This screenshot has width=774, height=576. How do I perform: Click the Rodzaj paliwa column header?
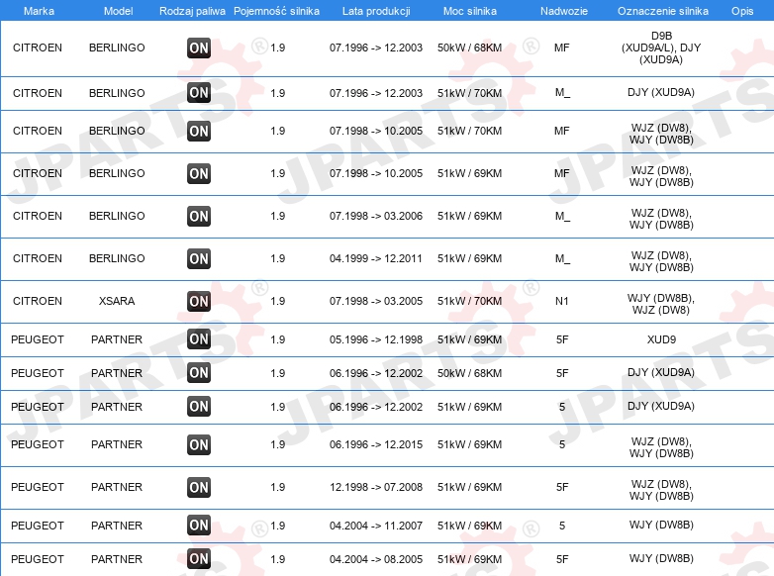coord(192,11)
